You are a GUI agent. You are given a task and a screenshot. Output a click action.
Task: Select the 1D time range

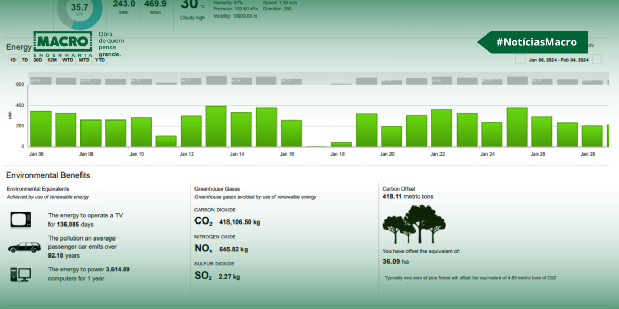(13, 60)
